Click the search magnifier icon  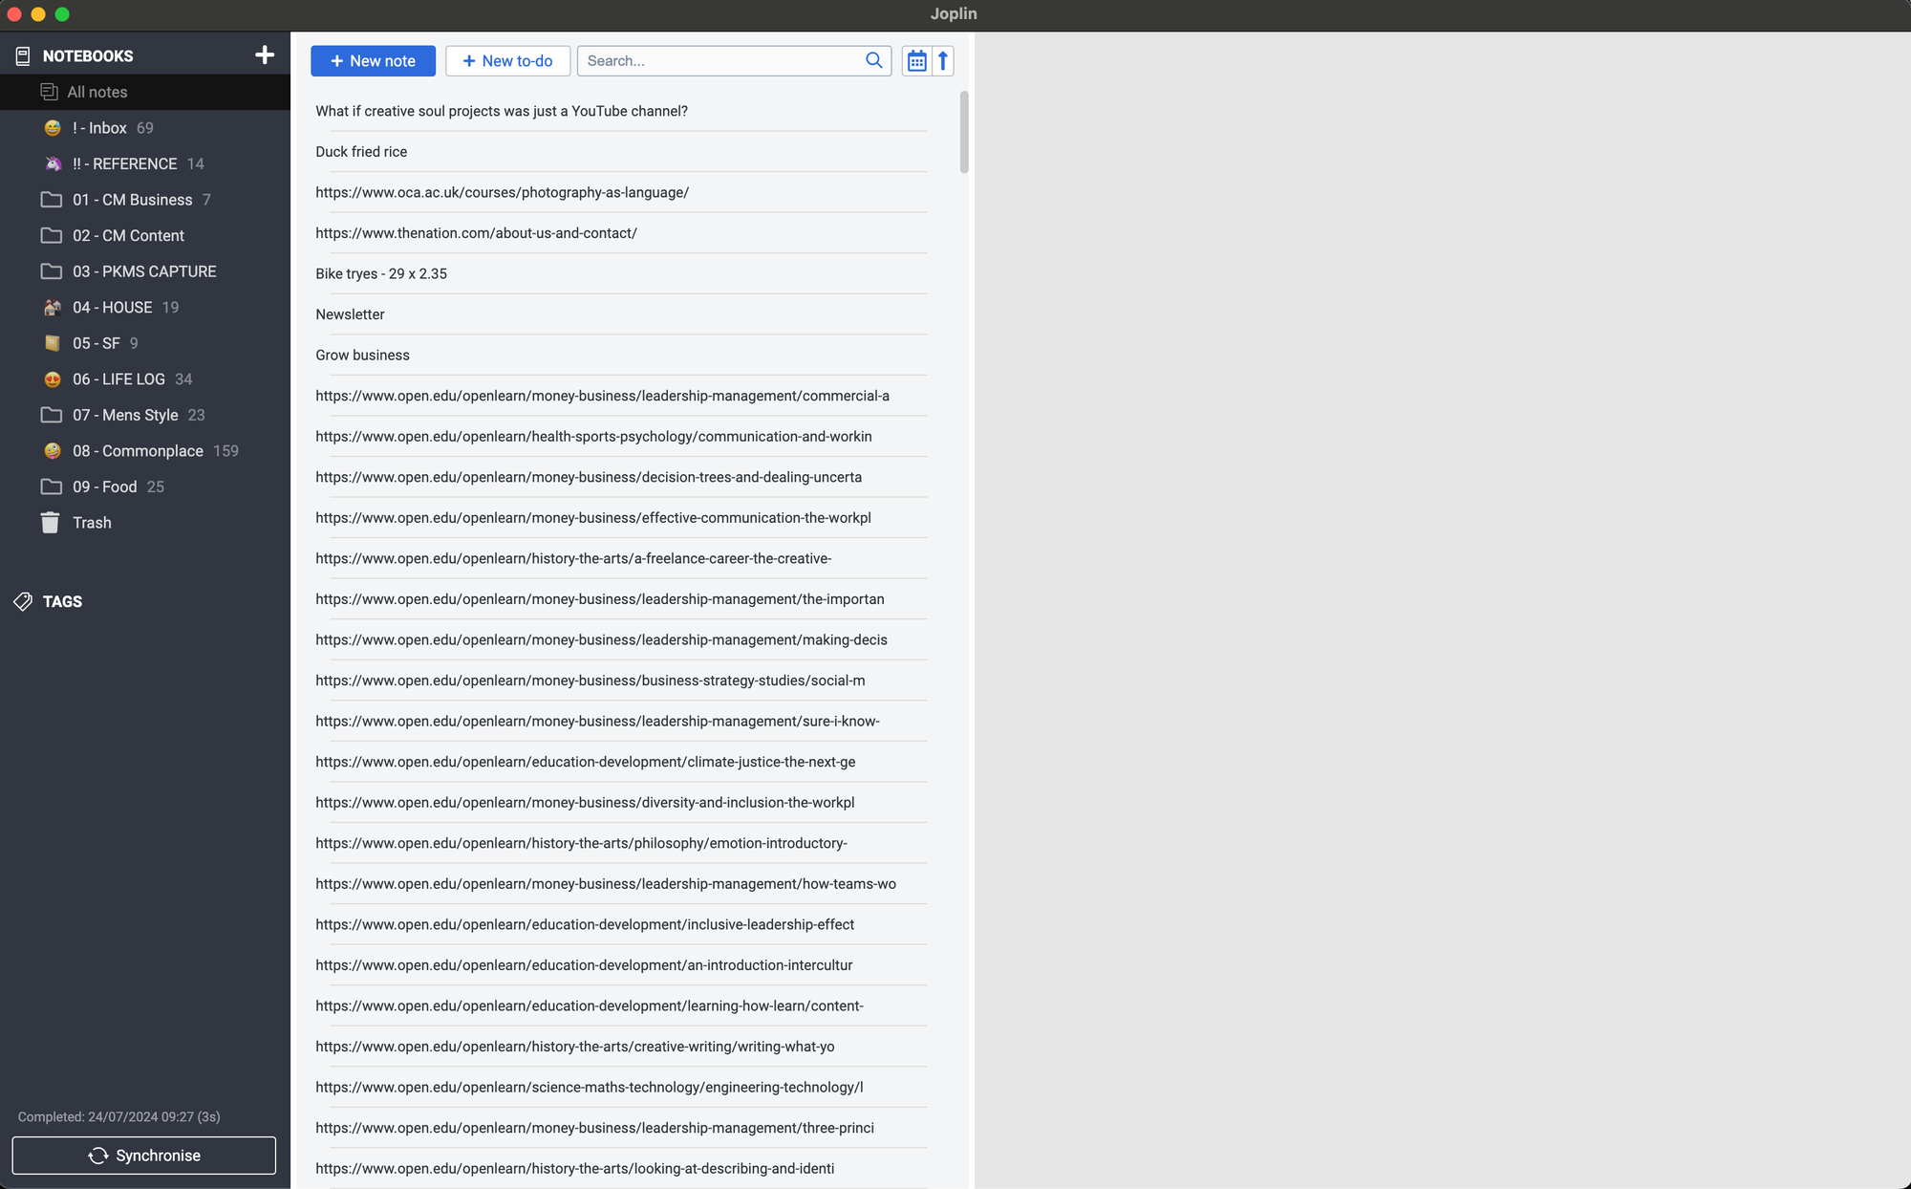872,60
